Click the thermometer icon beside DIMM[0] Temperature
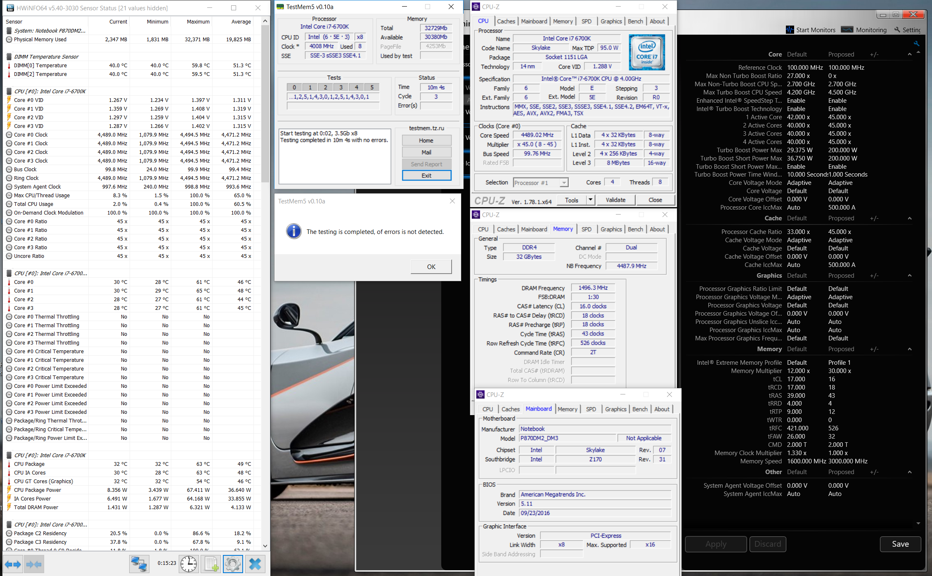 pos(9,65)
